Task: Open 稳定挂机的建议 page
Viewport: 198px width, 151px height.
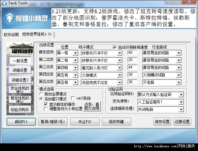Action: click(x=20, y=99)
